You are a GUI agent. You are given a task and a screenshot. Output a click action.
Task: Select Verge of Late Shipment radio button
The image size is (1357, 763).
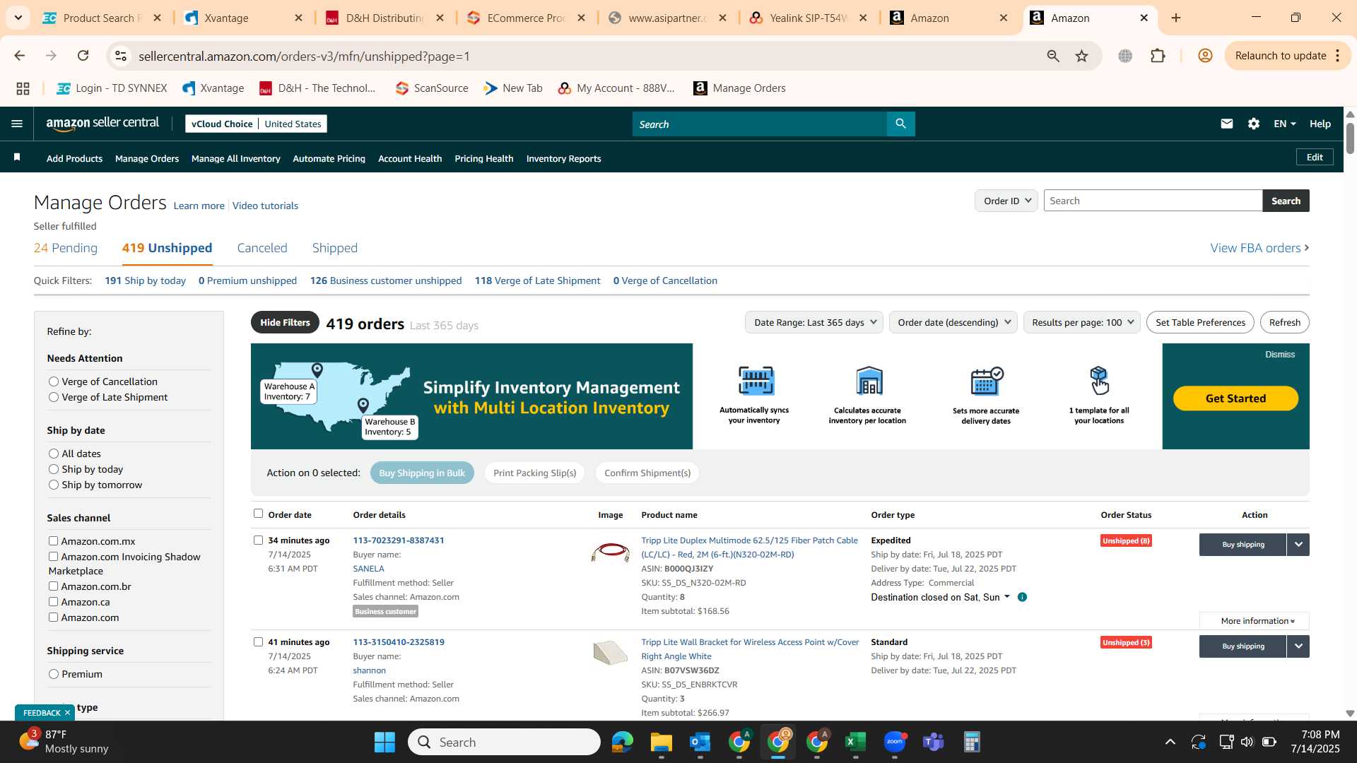pos(53,397)
